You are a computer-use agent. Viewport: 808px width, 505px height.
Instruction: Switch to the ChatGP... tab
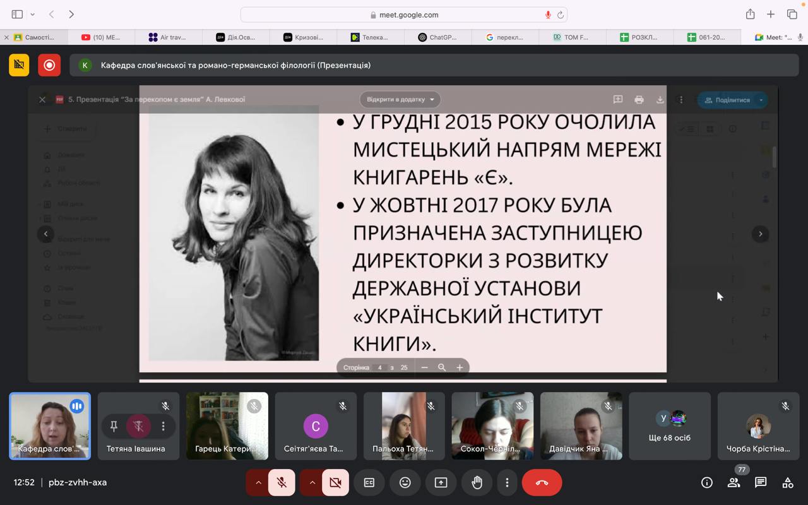439,37
